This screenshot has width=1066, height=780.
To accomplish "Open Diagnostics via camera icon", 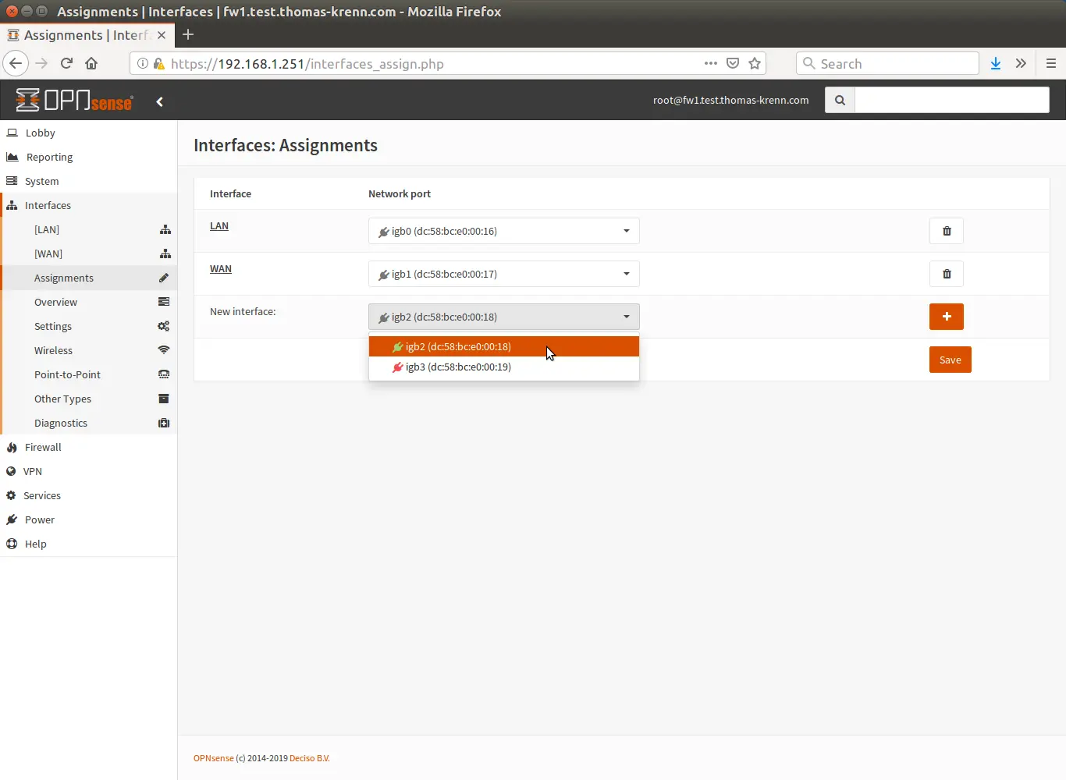I will coord(163,423).
